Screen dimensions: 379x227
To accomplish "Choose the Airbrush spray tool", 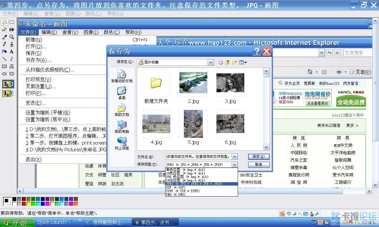I will 4,52.
